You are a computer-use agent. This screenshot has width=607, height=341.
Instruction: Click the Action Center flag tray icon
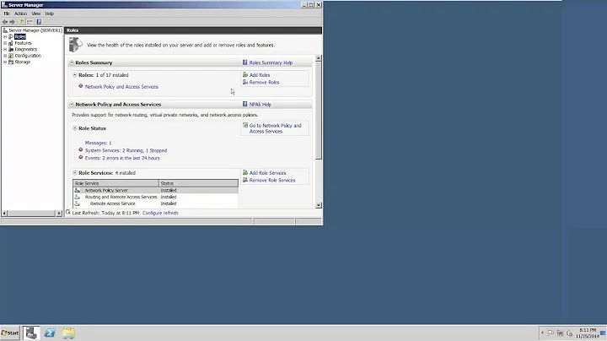point(551,333)
